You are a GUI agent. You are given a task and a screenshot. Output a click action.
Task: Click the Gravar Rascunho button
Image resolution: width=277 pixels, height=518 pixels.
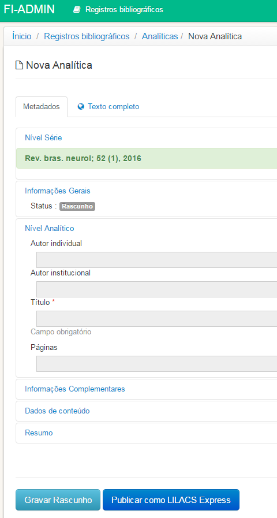point(58,500)
